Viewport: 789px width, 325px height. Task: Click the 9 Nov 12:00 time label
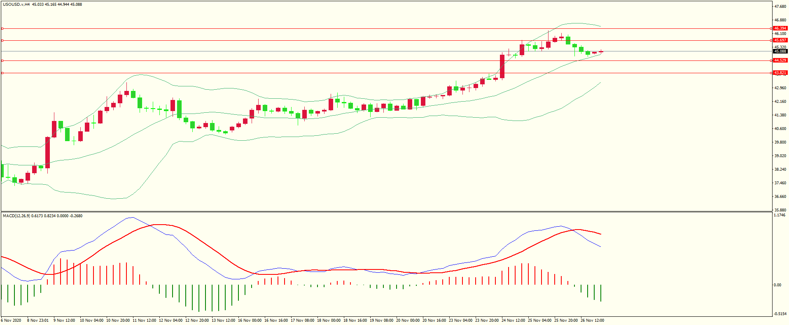[x=64, y=320]
